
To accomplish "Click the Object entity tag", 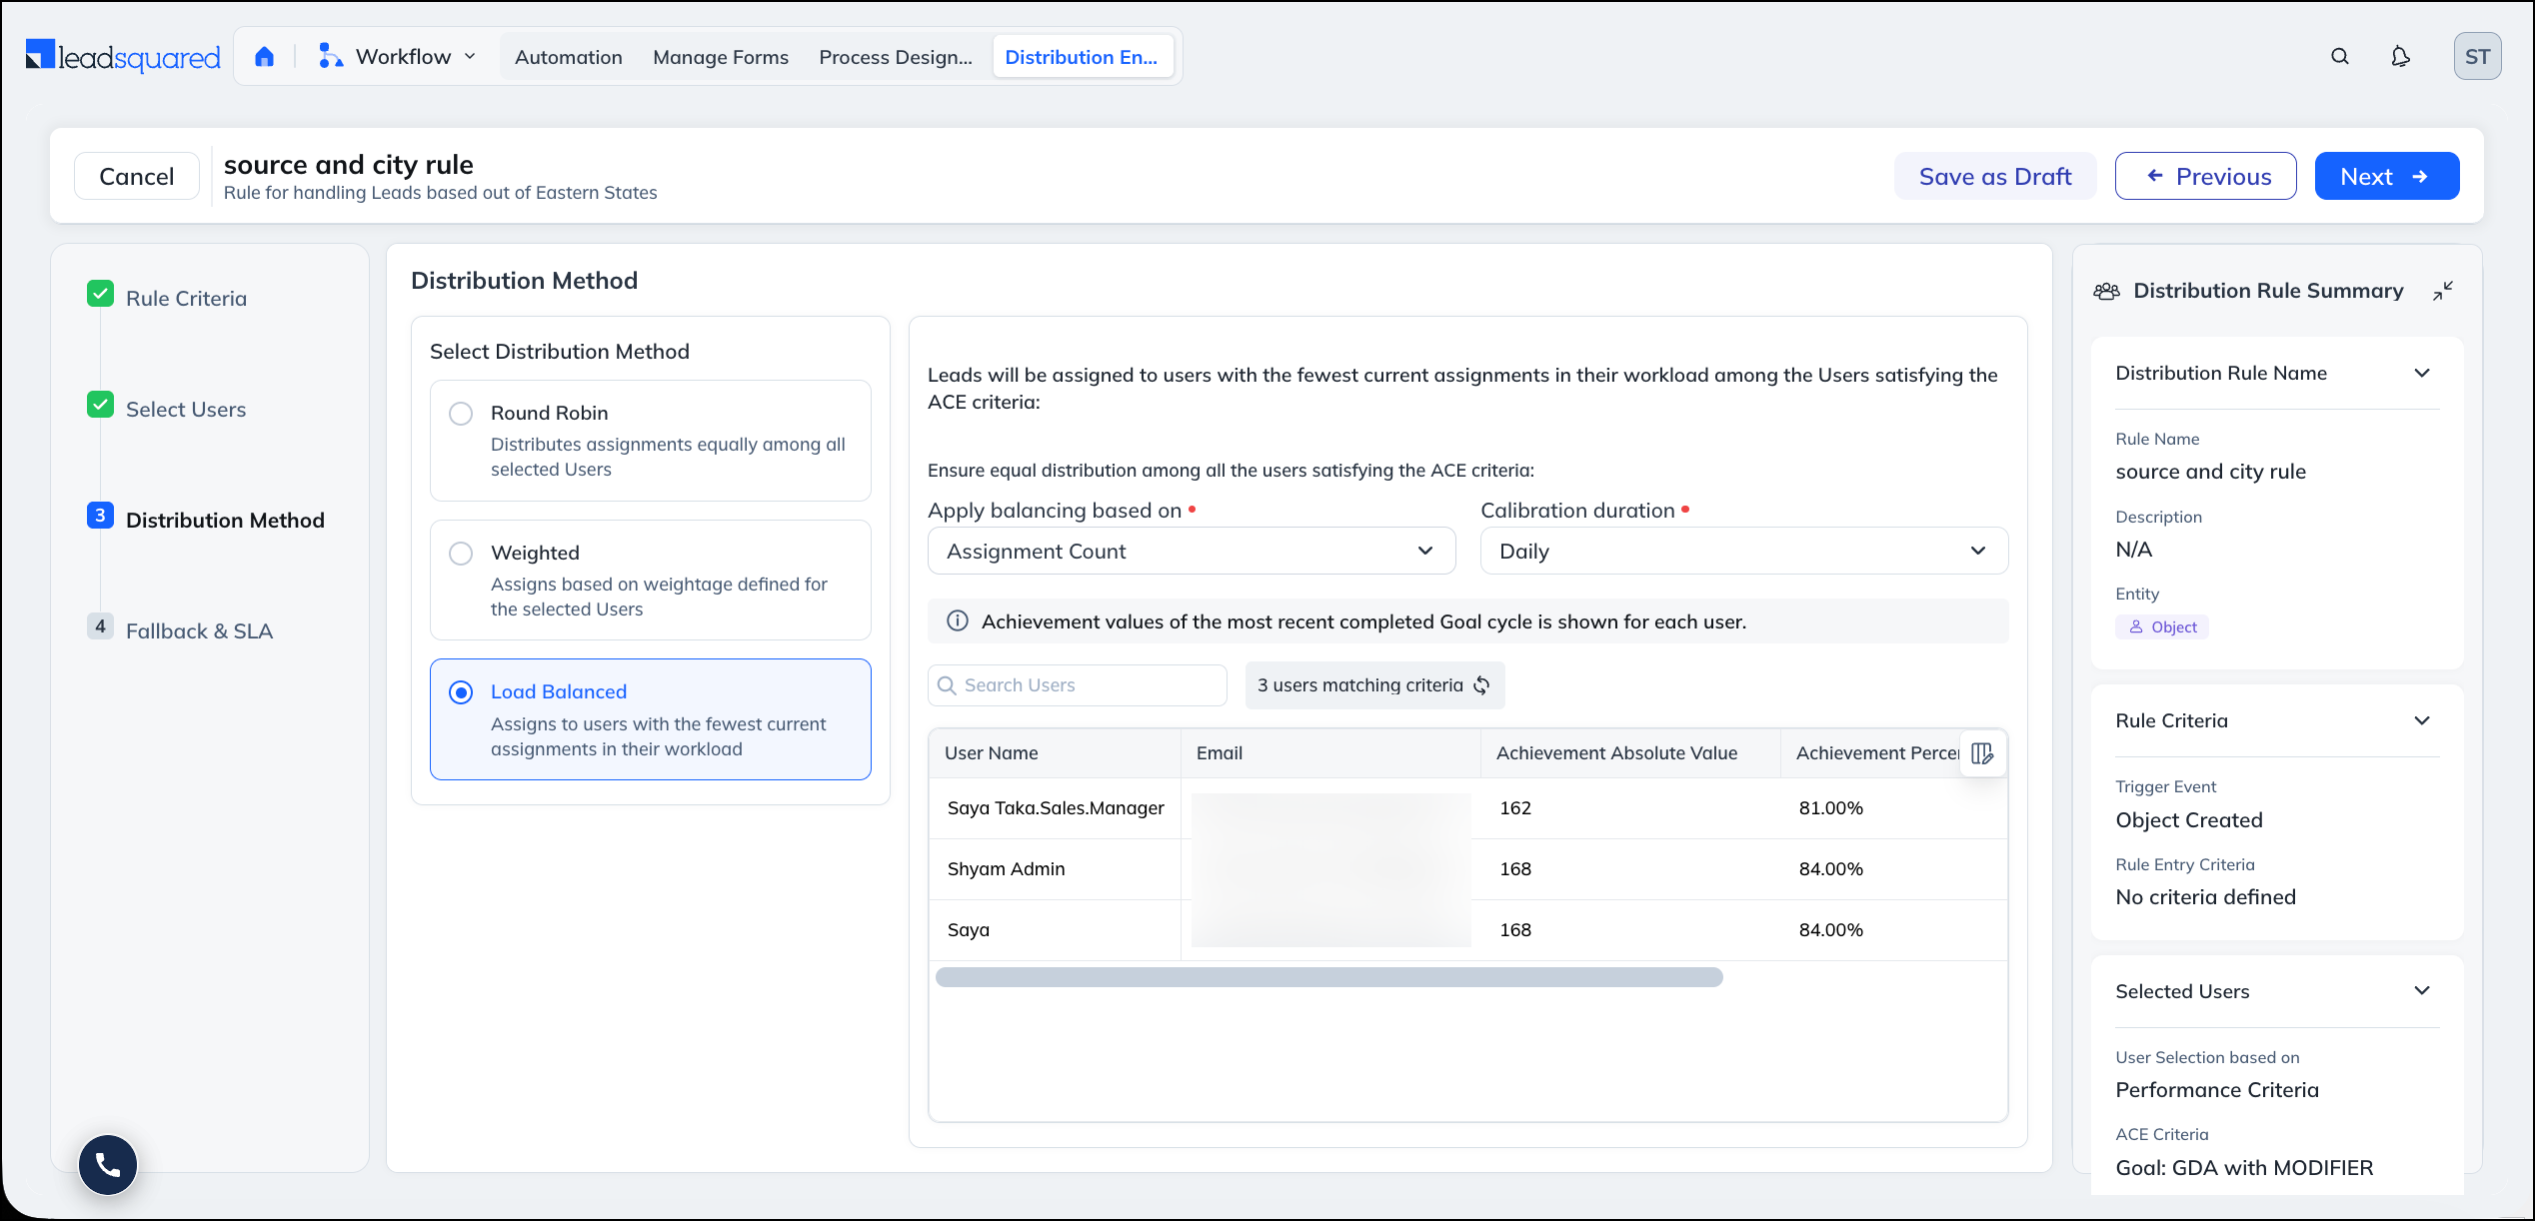I will click(x=2162, y=626).
